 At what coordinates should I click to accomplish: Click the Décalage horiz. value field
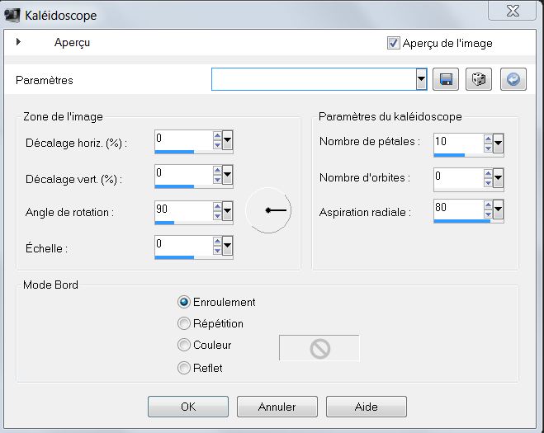pos(184,139)
